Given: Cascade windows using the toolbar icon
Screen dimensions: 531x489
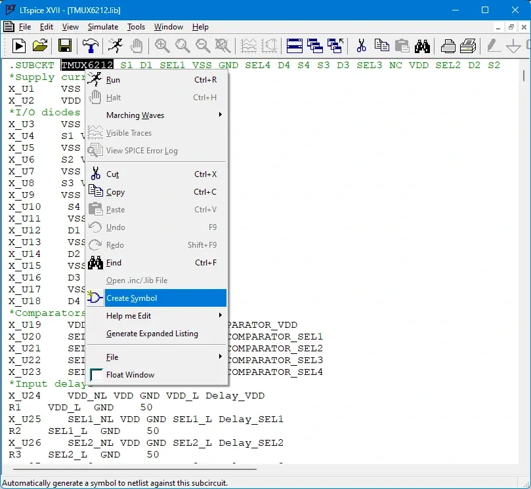Looking at the screenshot, I should [315, 46].
